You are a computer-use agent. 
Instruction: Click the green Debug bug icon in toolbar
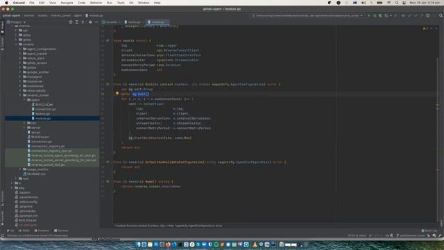(375, 15)
